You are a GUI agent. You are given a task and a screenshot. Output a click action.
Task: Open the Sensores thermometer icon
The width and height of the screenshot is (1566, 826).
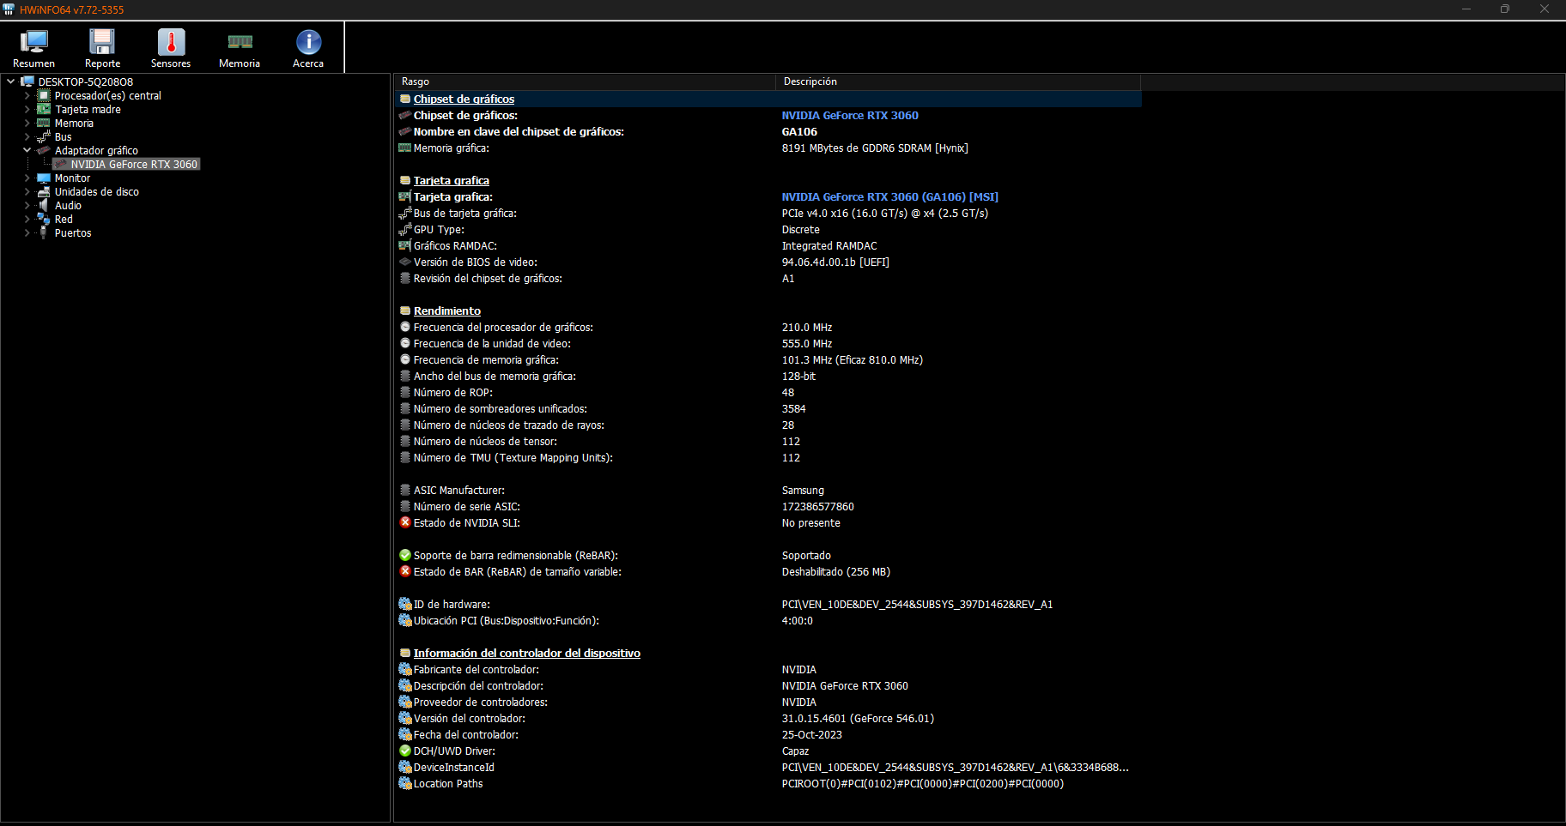click(171, 49)
